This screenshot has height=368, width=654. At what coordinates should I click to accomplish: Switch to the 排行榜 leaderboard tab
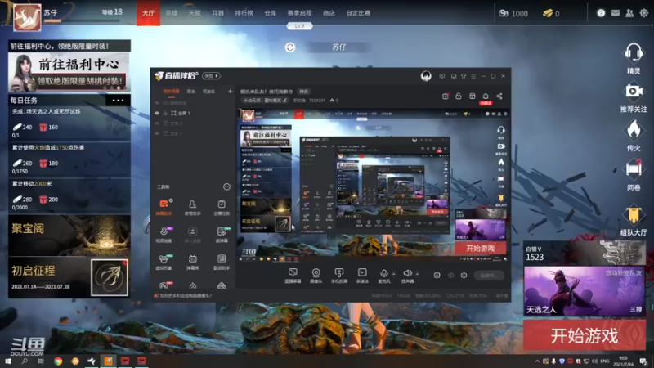tap(244, 13)
